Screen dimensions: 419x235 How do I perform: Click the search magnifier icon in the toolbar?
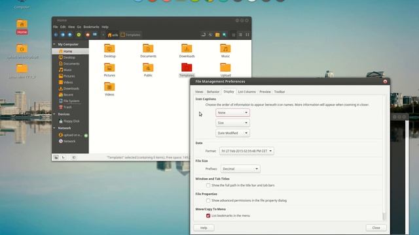click(225, 35)
